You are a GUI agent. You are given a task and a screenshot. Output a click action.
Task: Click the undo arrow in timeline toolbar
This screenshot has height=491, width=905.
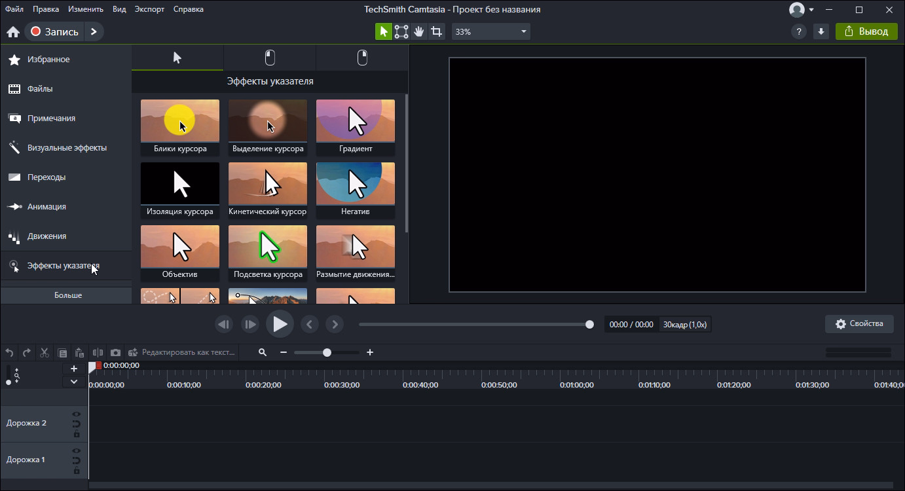click(9, 352)
